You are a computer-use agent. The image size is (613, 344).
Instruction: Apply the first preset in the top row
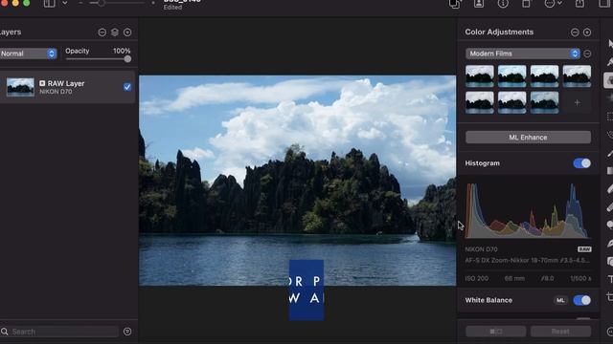pyautogui.click(x=480, y=75)
